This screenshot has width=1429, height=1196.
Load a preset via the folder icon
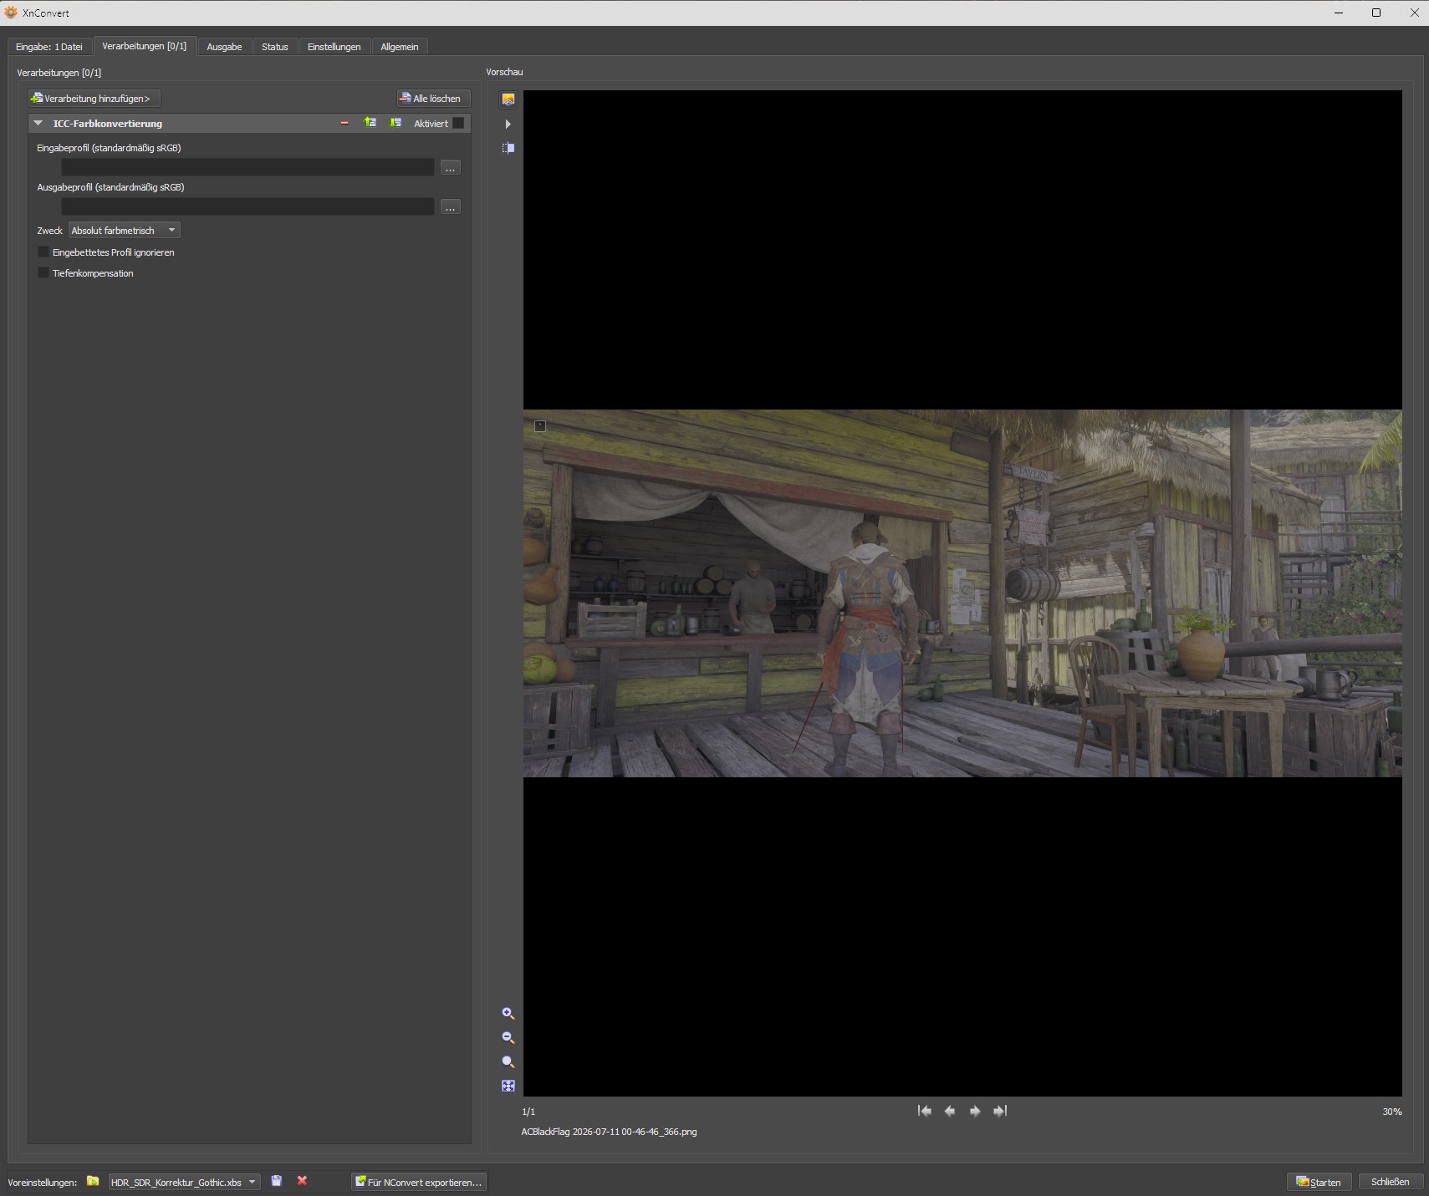[x=93, y=1181]
